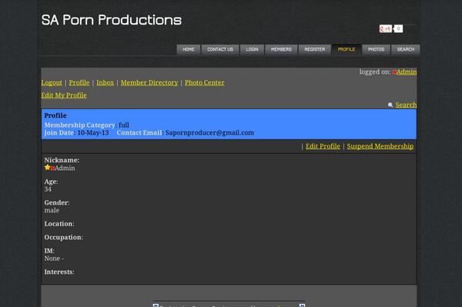Open the PHOTOS navigation tab
Viewport: 462px width, 307px height.
[377, 49]
